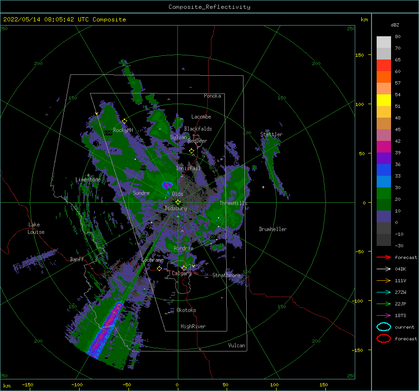This screenshot has height=391, width=419.
Task: Click the yellow diamond marker below RedDeer
Action: pos(192,151)
